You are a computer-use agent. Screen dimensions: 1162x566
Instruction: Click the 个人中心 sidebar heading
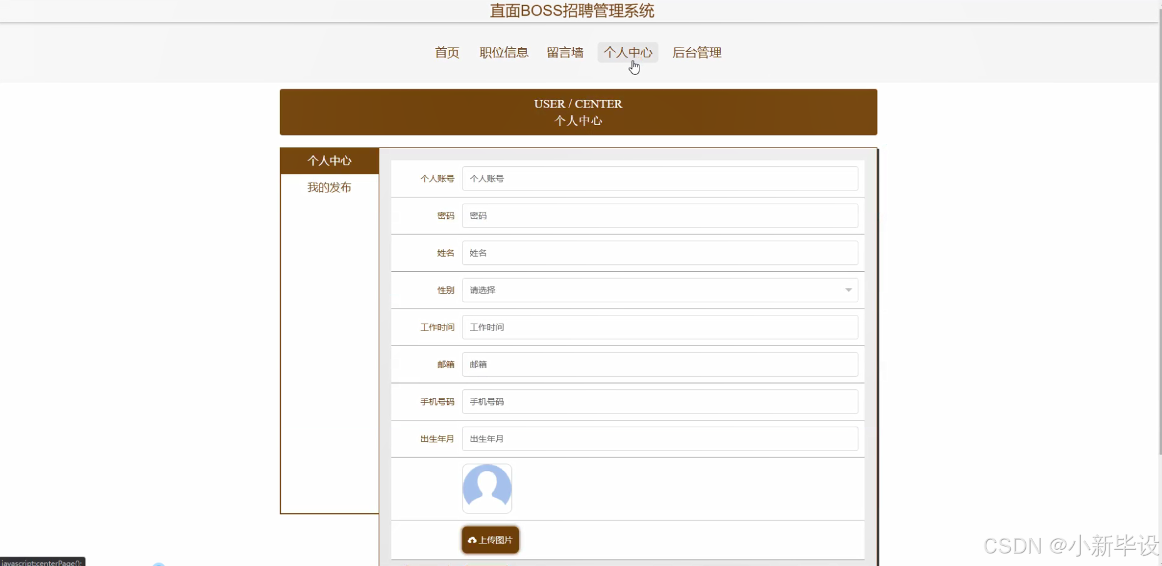point(329,161)
